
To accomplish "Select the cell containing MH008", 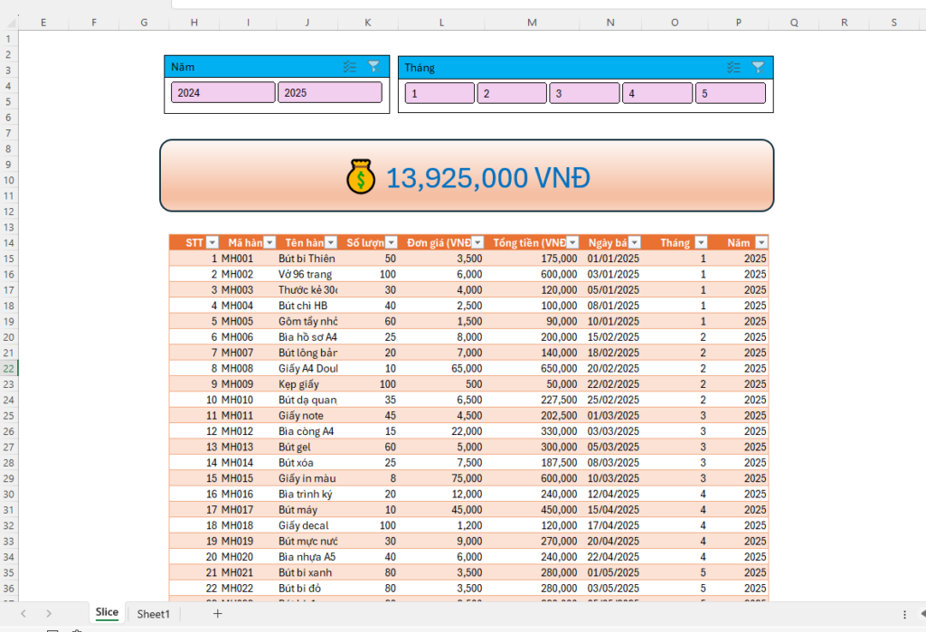I will pyautogui.click(x=237, y=369).
